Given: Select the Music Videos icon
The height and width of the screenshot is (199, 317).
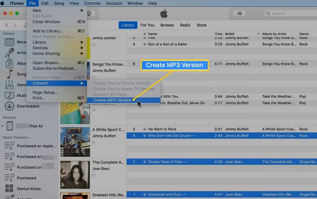Looking at the screenshot, I should [9, 95].
